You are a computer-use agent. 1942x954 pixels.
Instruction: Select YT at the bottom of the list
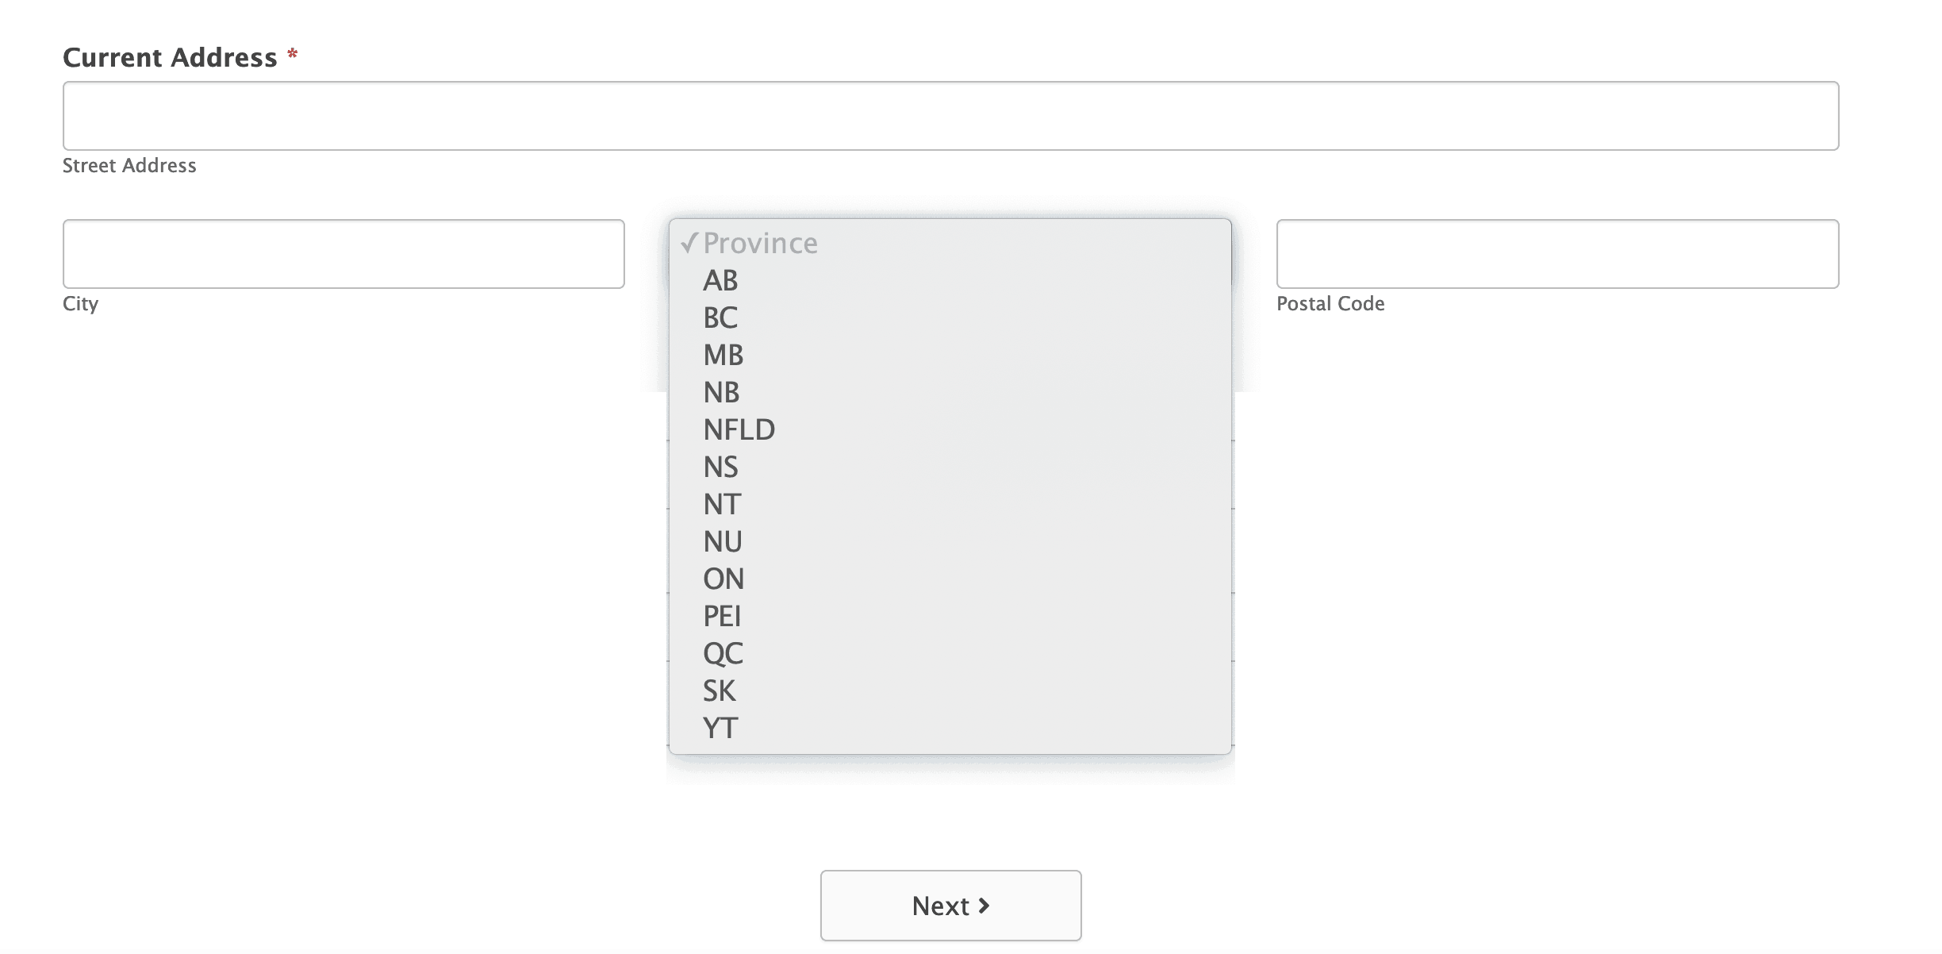tap(720, 727)
